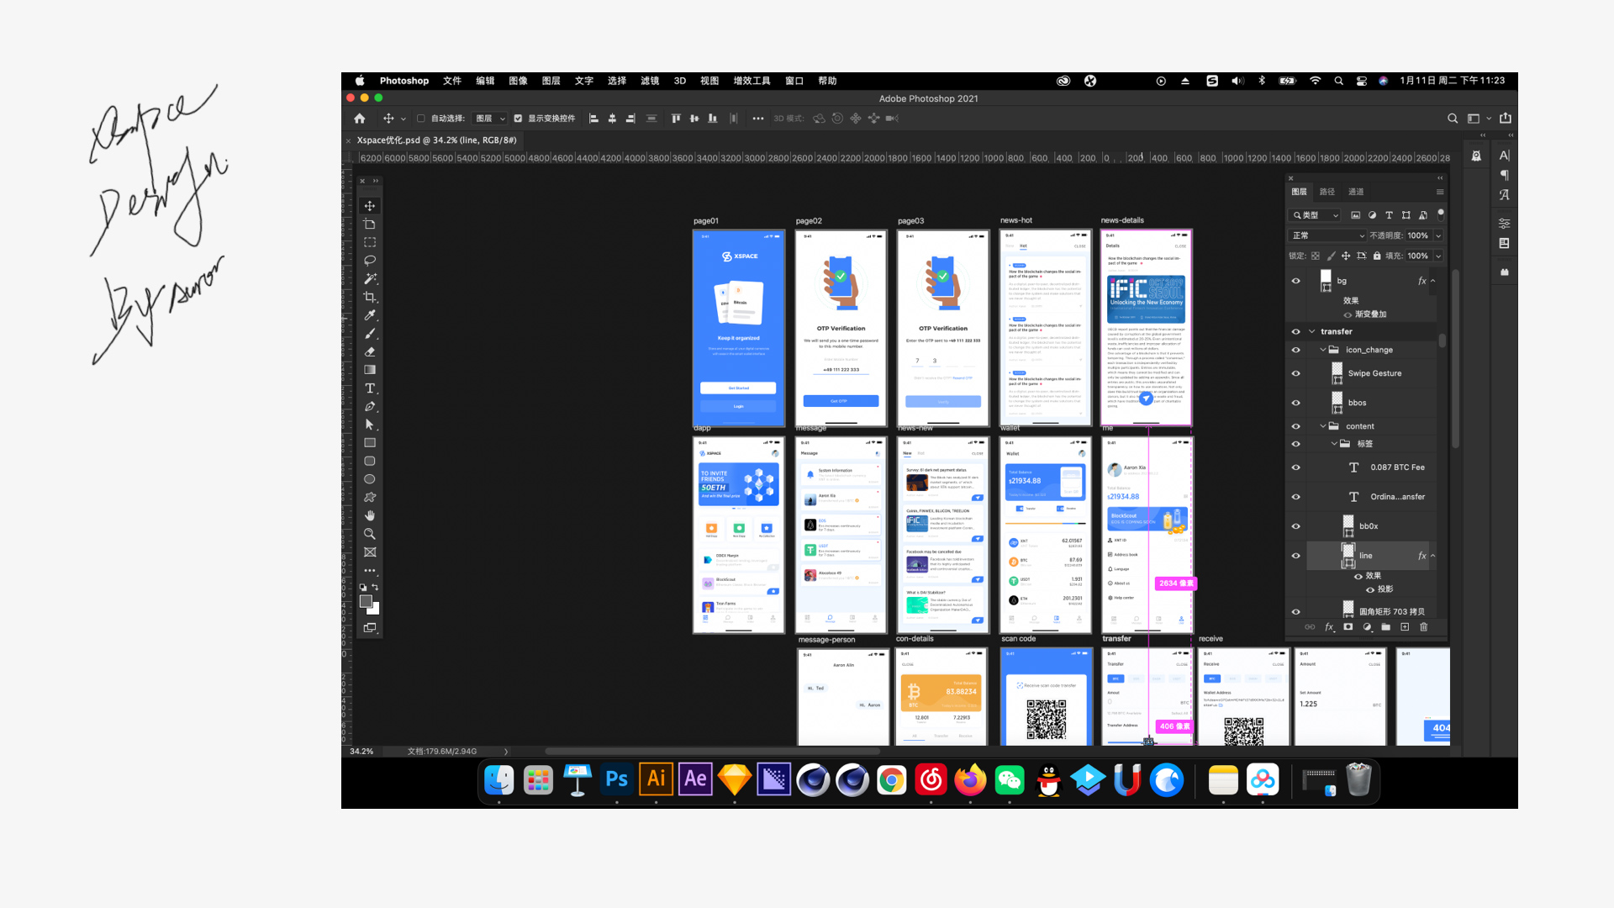The image size is (1614, 908).
Task: Select the Artboard tool
Action: pyautogui.click(x=369, y=224)
